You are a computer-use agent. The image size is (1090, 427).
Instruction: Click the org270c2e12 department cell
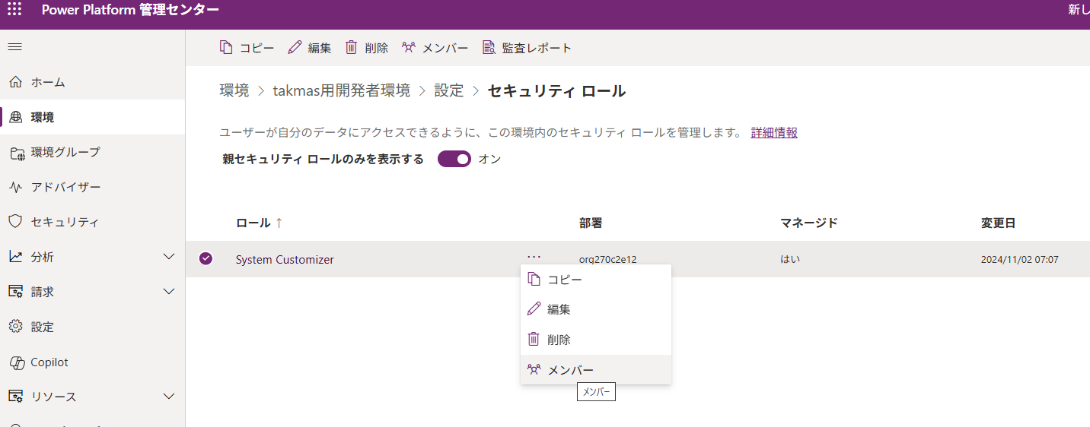[607, 259]
